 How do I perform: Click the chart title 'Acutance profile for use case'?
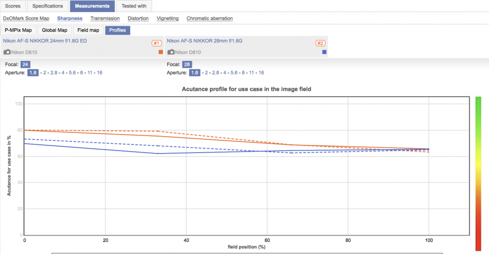pyautogui.click(x=246, y=89)
